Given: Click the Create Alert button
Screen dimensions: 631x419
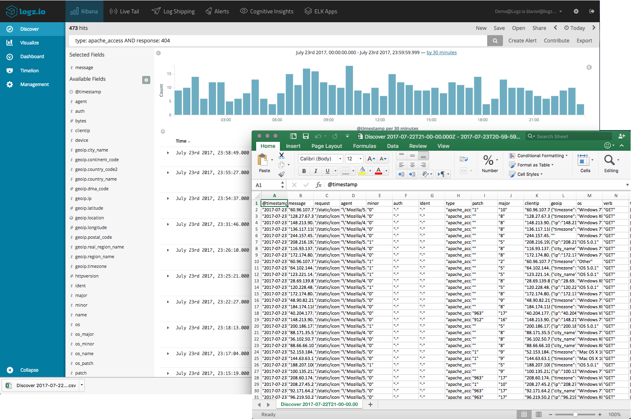Looking at the screenshot, I should 522,41.
